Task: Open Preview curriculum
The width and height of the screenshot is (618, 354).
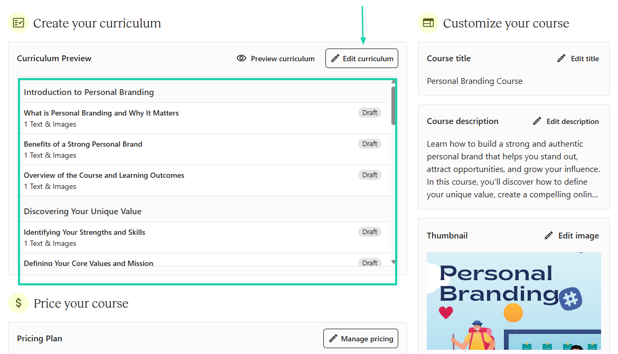Action: pyautogui.click(x=276, y=58)
